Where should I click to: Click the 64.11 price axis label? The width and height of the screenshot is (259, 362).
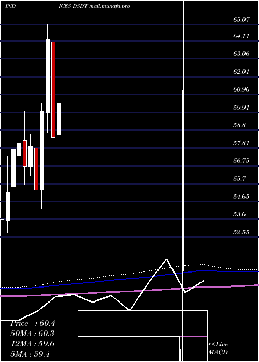(241, 36)
